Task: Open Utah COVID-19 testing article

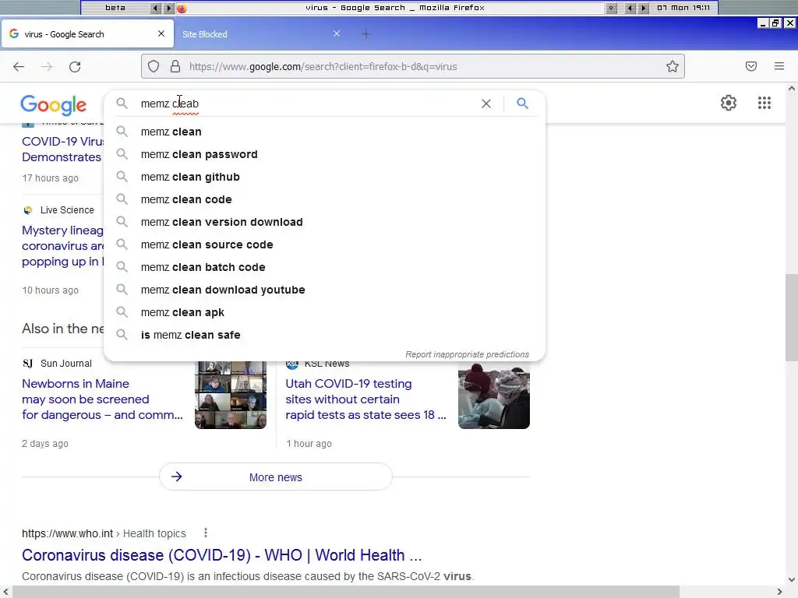Action: (366, 399)
